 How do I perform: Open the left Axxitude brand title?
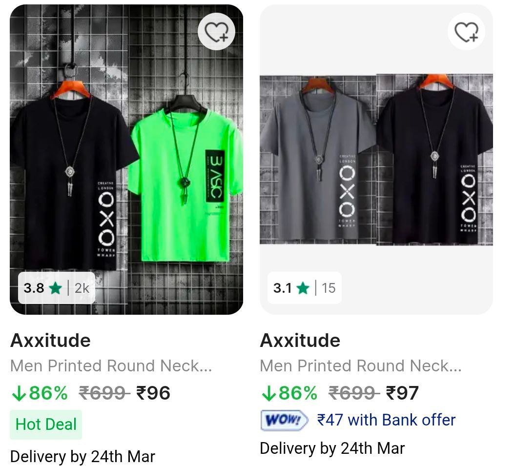tap(50, 340)
